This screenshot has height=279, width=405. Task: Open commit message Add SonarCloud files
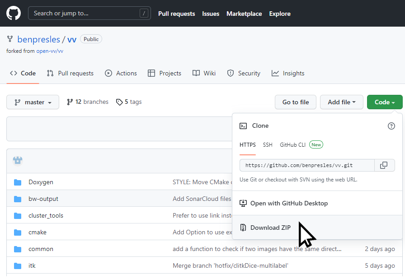click(x=202, y=199)
